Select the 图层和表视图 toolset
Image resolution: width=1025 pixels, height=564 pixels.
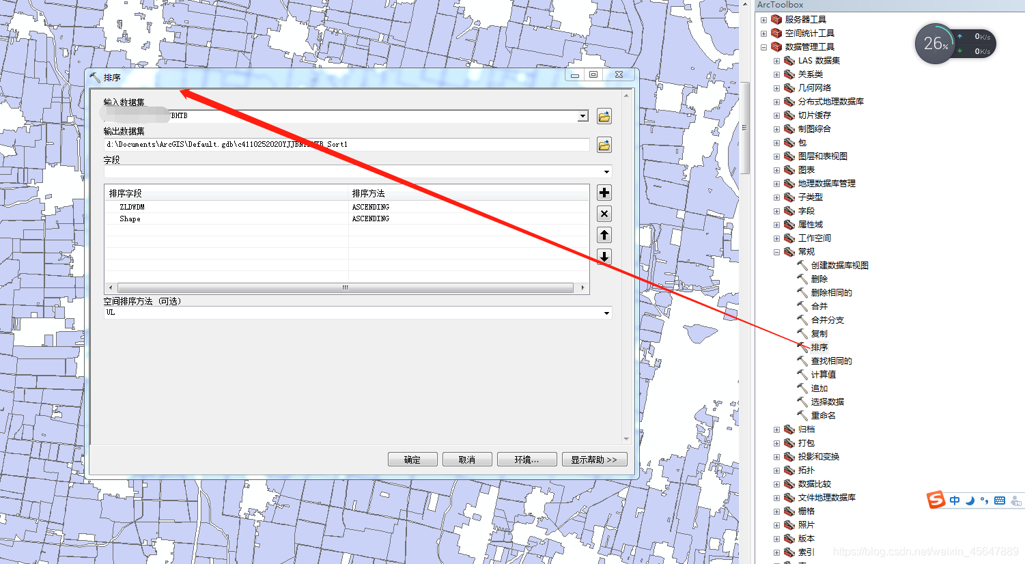pos(823,156)
